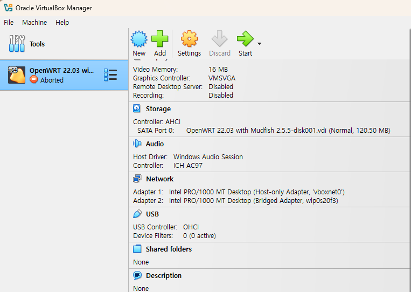Click the green Add machine icon
The height and width of the screenshot is (292, 411).
[160, 39]
